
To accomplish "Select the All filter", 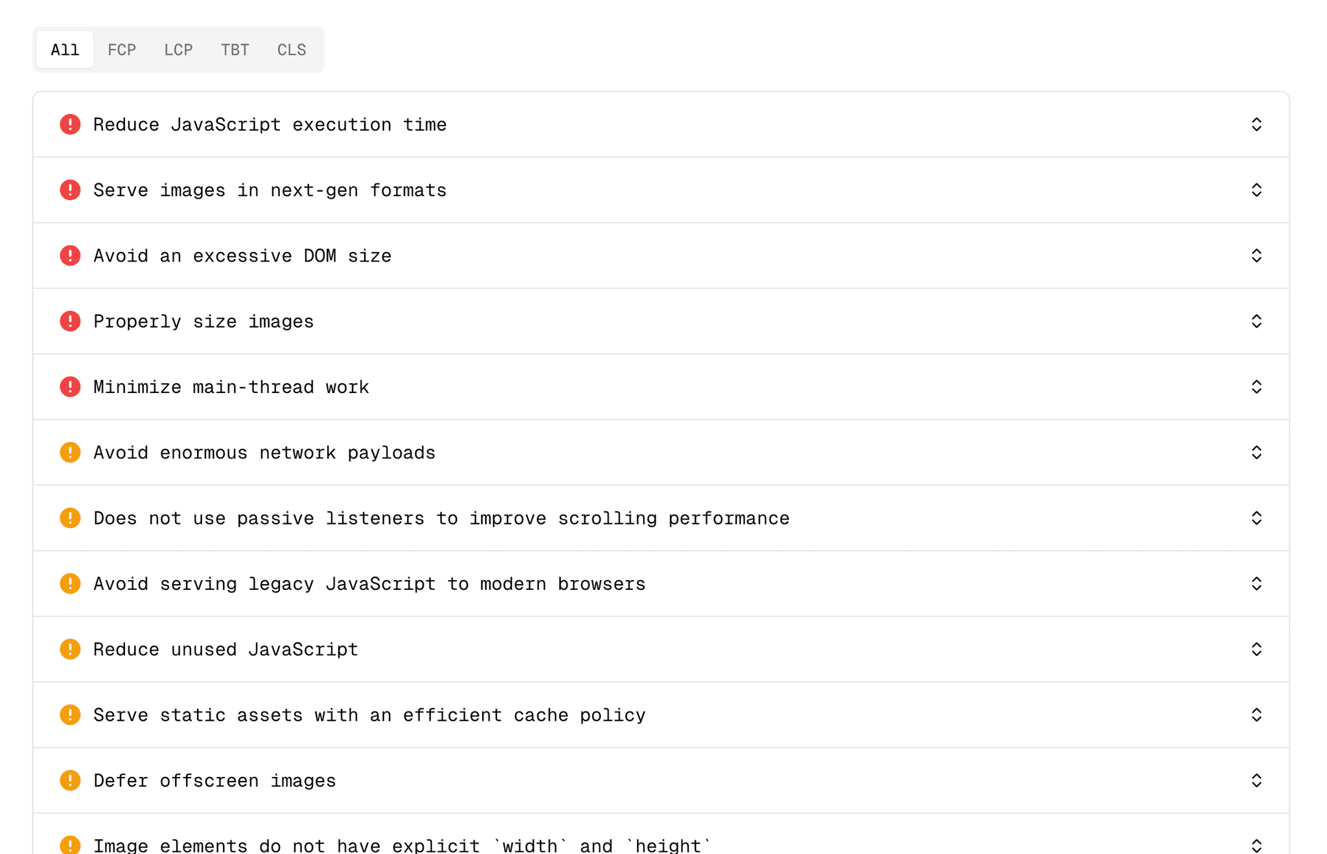I will tap(64, 49).
